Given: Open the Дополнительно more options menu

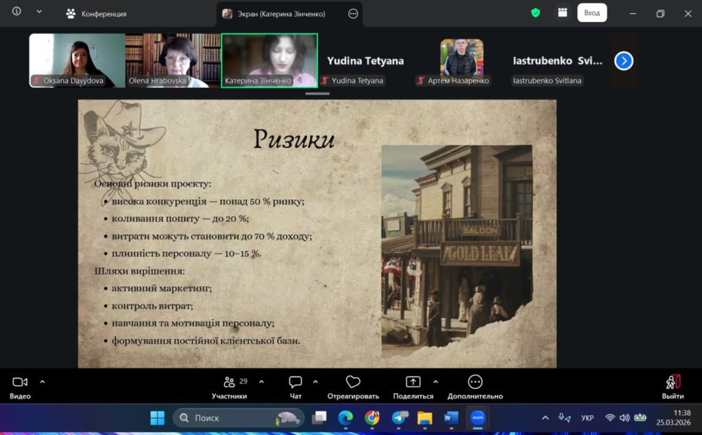Looking at the screenshot, I should [x=474, y=382].
